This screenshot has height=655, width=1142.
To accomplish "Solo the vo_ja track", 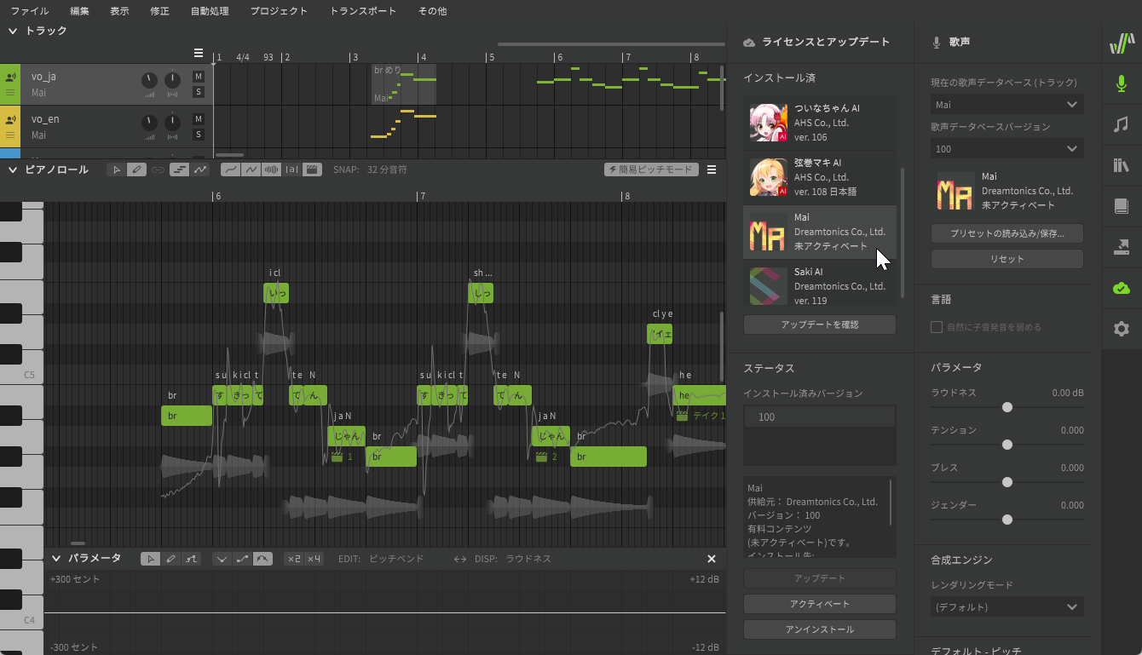I will (x=199, y=92).
